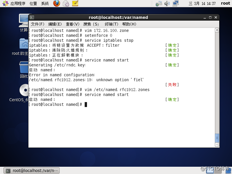Click the terminal cursor at the last prompt
This screenshot has height=174, width=232.
(x=86, y=104)
